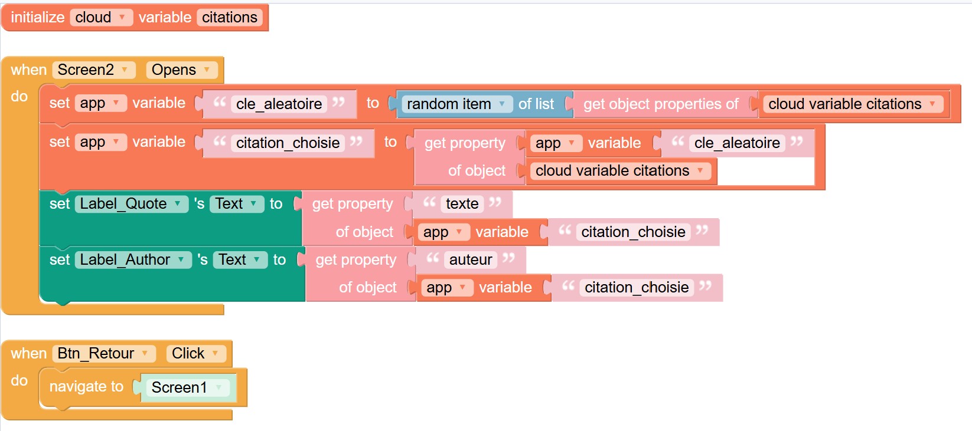Edit the citations variable name field
The image size is (972, 431).
coord(230,17)
